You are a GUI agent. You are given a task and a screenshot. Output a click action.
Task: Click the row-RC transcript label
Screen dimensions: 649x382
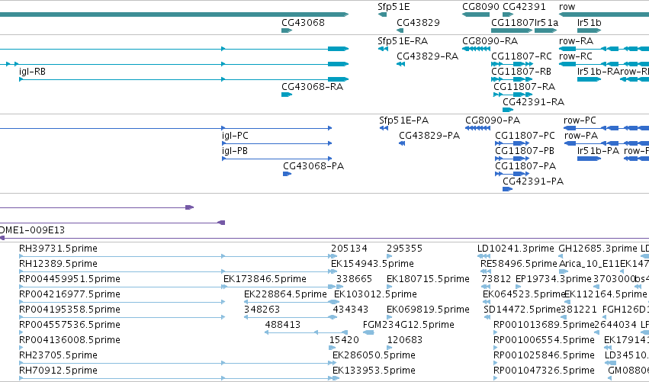576,56
